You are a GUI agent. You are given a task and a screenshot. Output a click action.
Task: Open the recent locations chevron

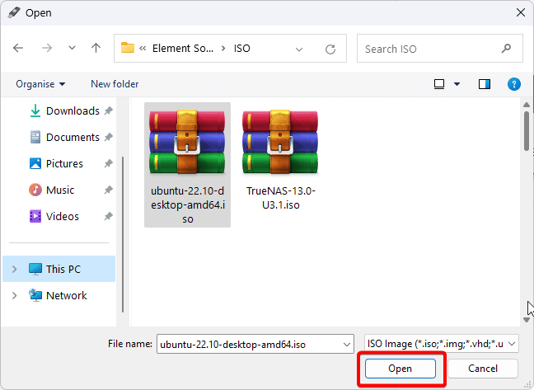[72, 48]
